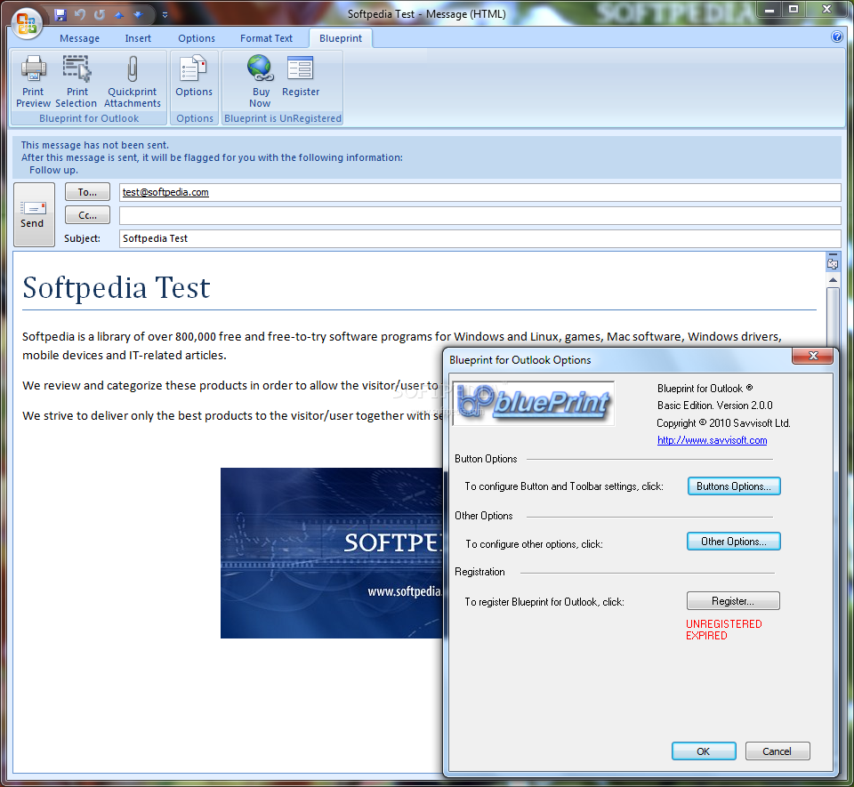
Task: Cancel the Blueprint Options dialog
Action: coord(777,751)
